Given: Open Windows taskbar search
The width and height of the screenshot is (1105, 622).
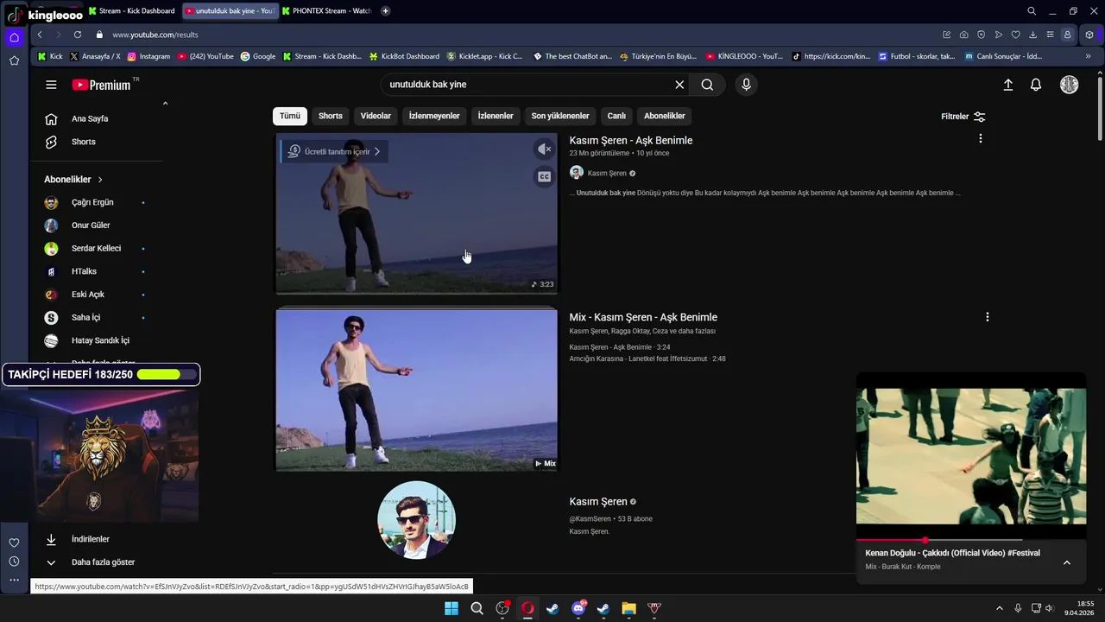Looking at the screenshot, I should [477, 608].
